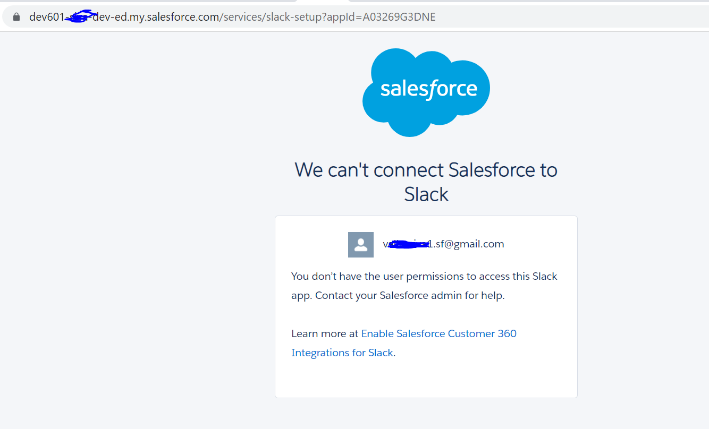The height and width of the screenshot is (429, 709).
Task: Click the grey user avatar icon
Action: click(360, 244)
